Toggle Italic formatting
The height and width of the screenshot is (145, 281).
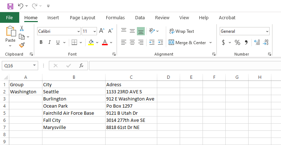[x=50, y=42]
